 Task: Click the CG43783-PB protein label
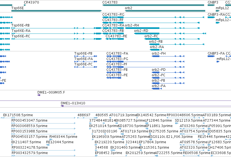tap(117, 70)
